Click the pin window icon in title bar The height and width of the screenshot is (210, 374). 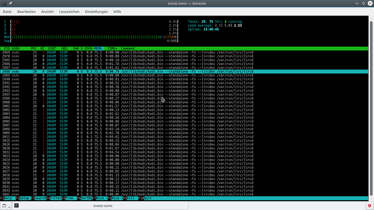click(x=10, y=3)
